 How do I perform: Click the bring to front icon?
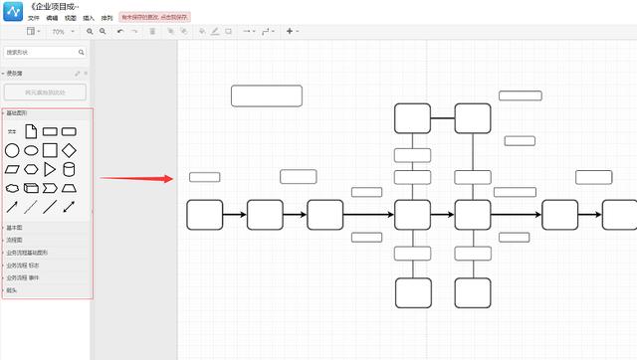[170, 31]
